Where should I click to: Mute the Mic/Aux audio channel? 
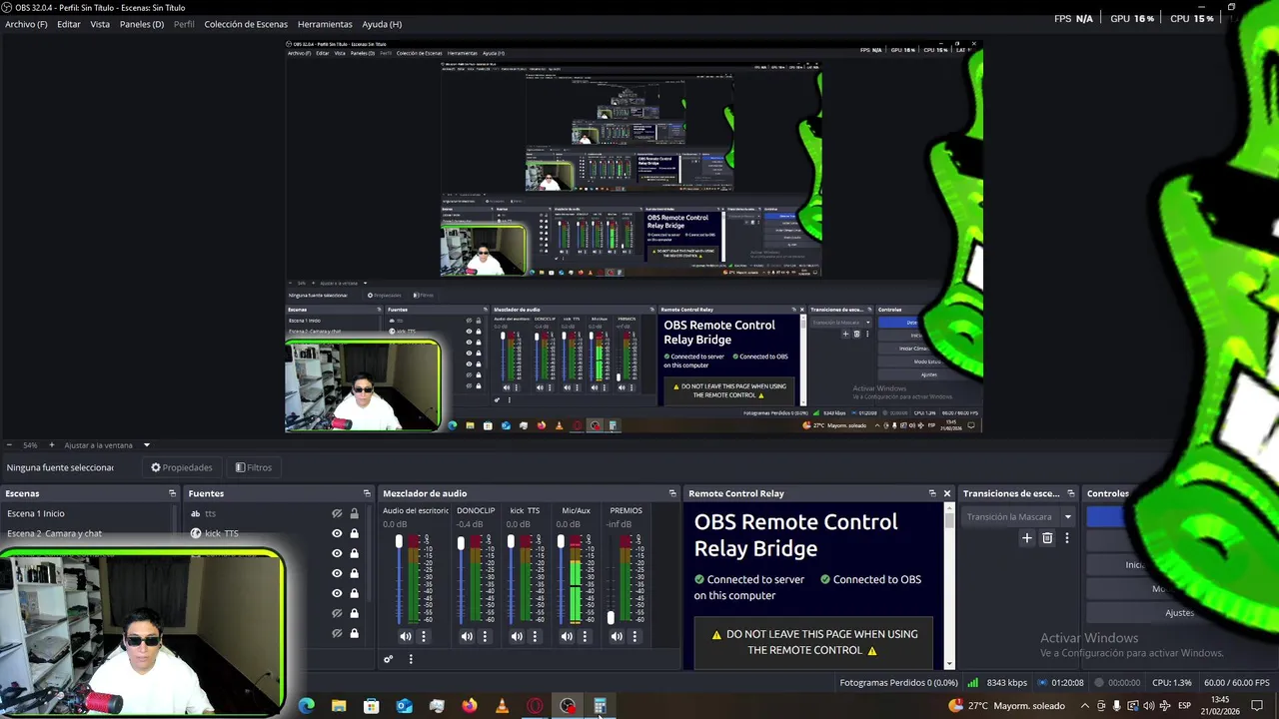click(x=567, y=636)
